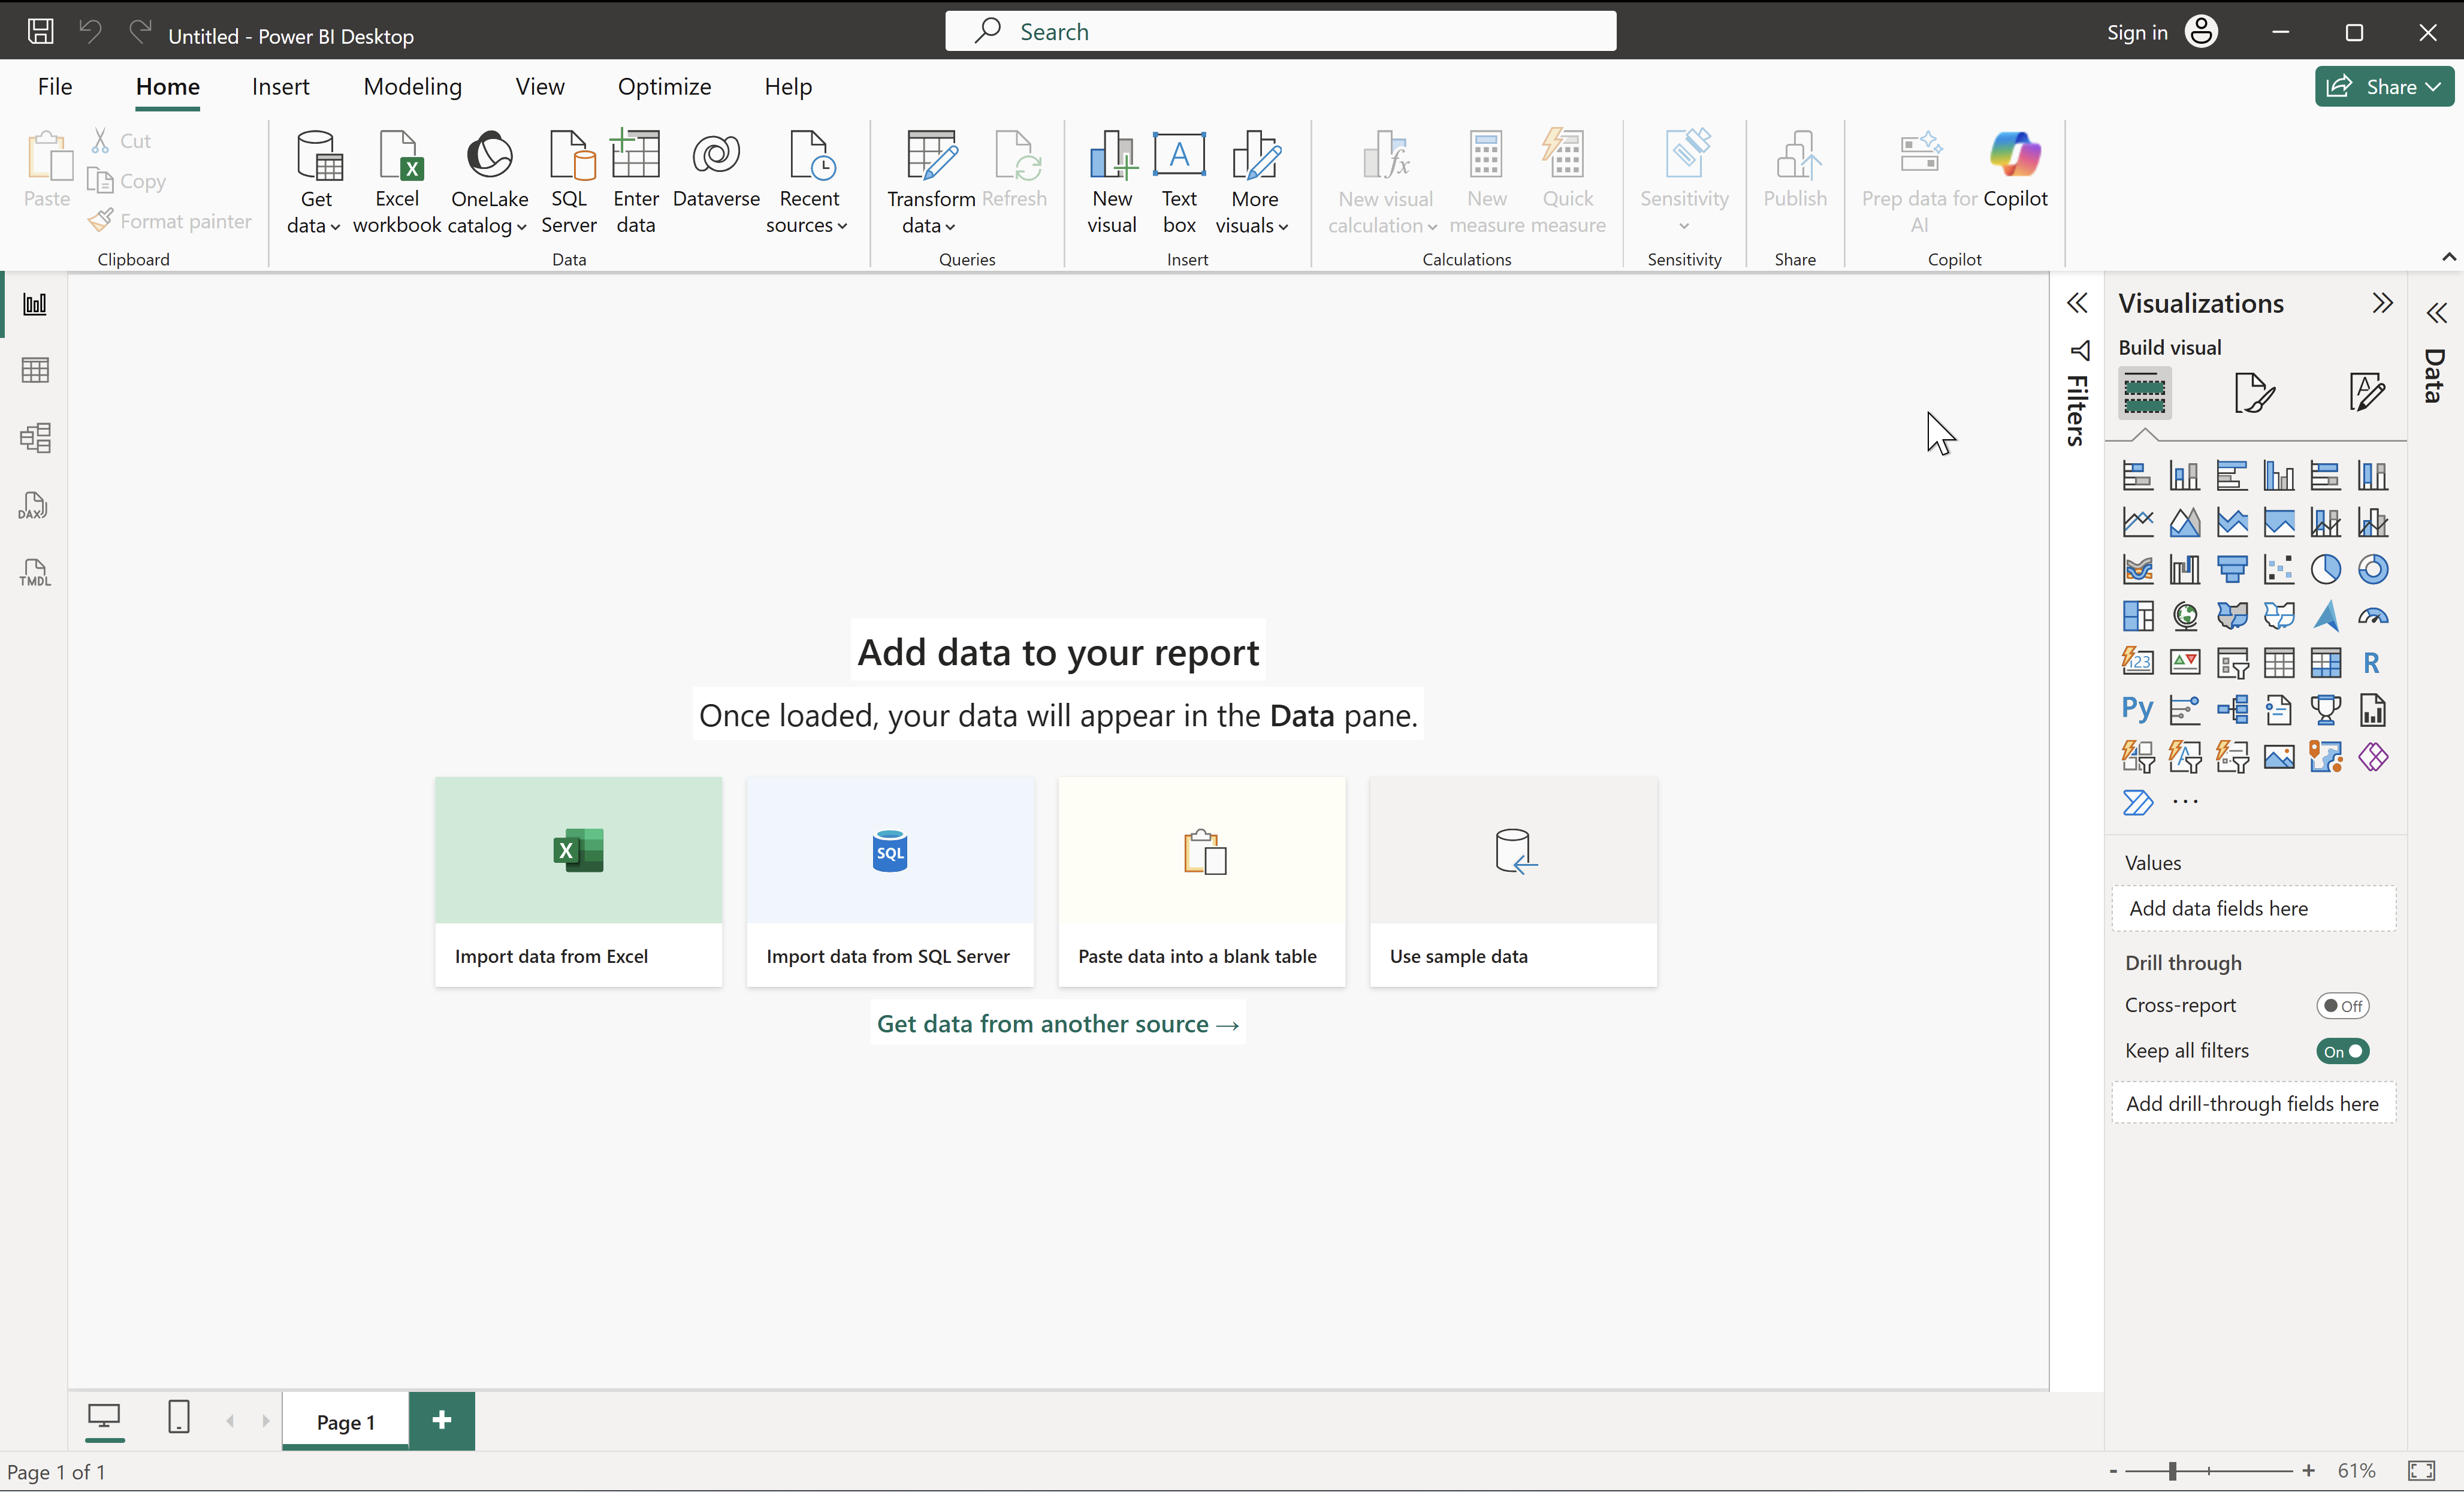Follow Get data from another source link
The width and height of the screenshot is (2464, 1492).
pos(1058,1024)
